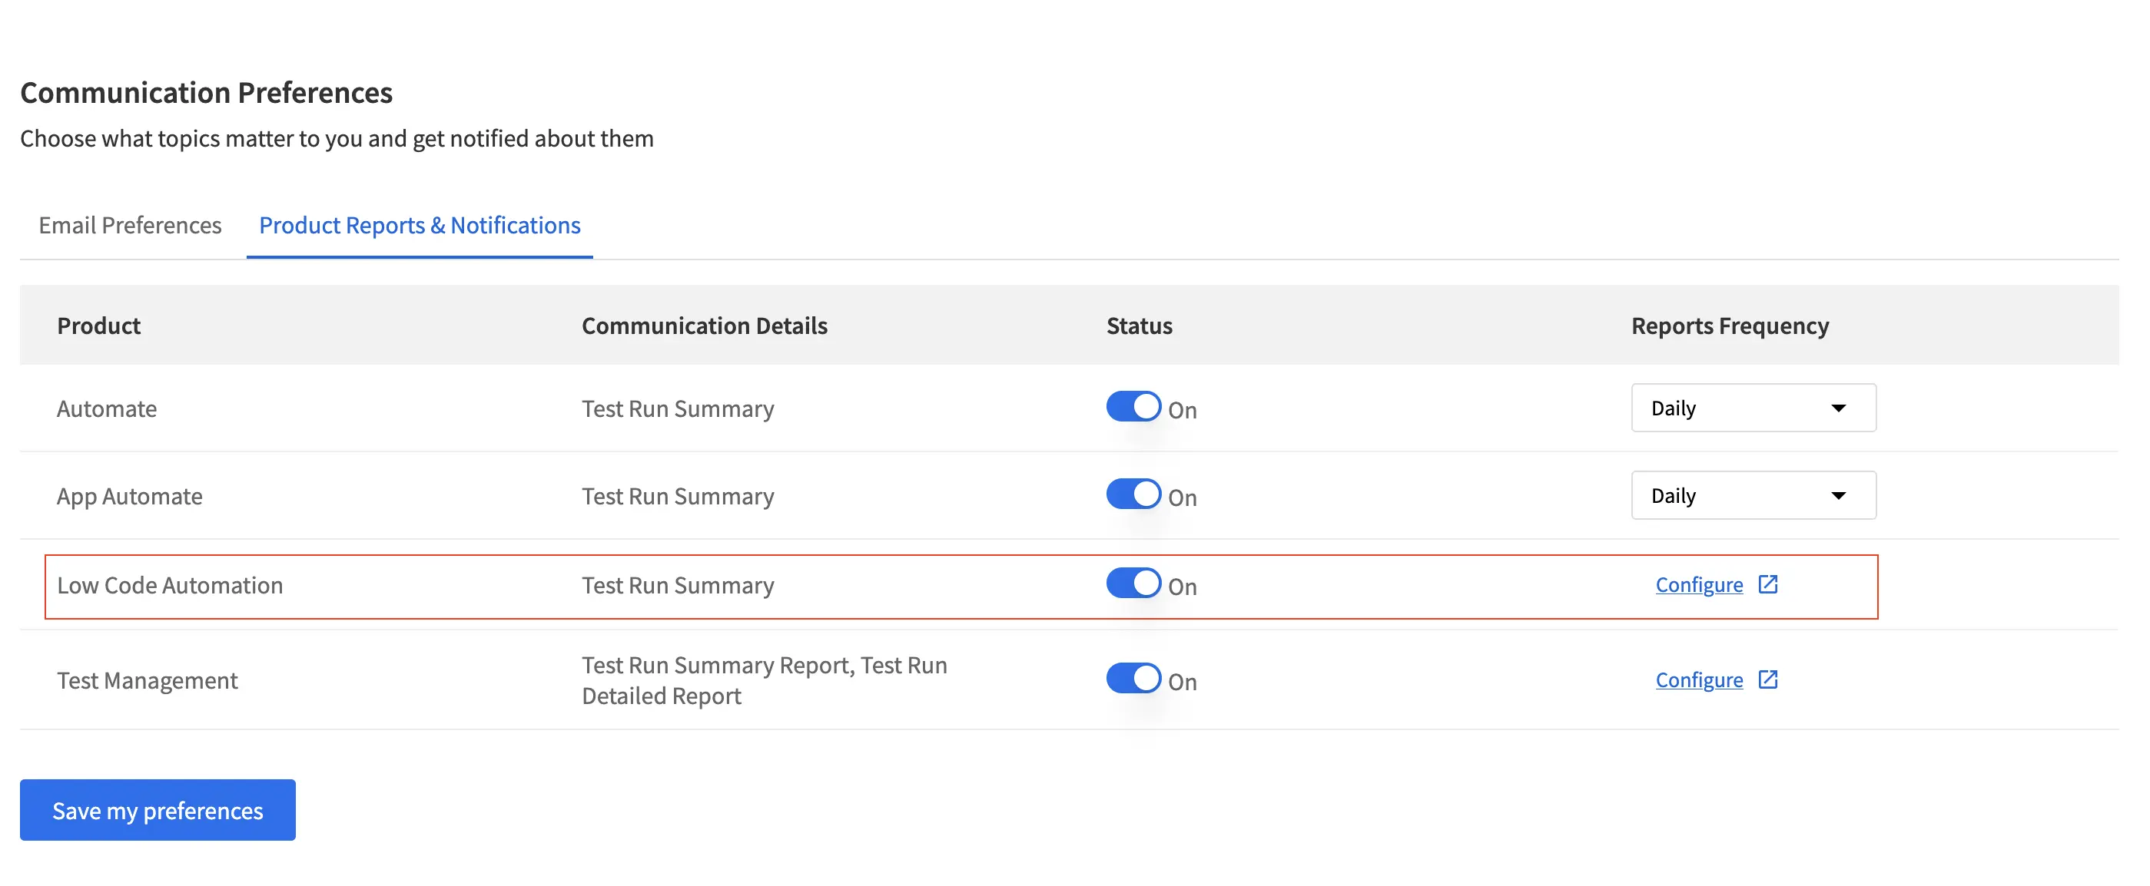
Task: Turn off Automate status toggle
Action: [x=1133, y=407]
